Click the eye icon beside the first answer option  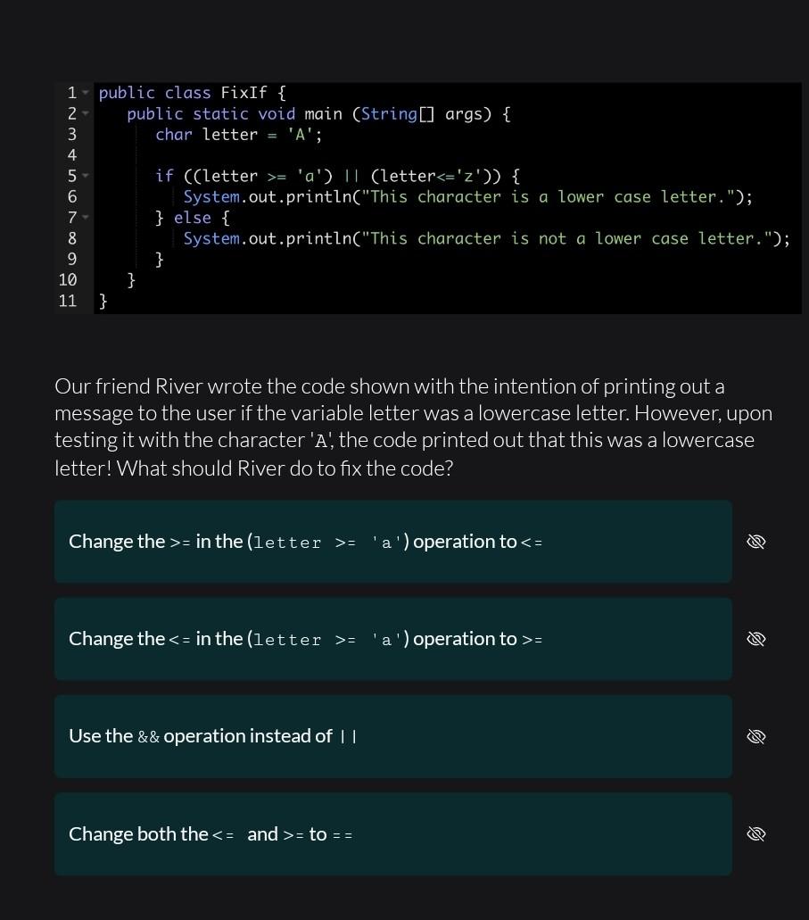(756, 541)
